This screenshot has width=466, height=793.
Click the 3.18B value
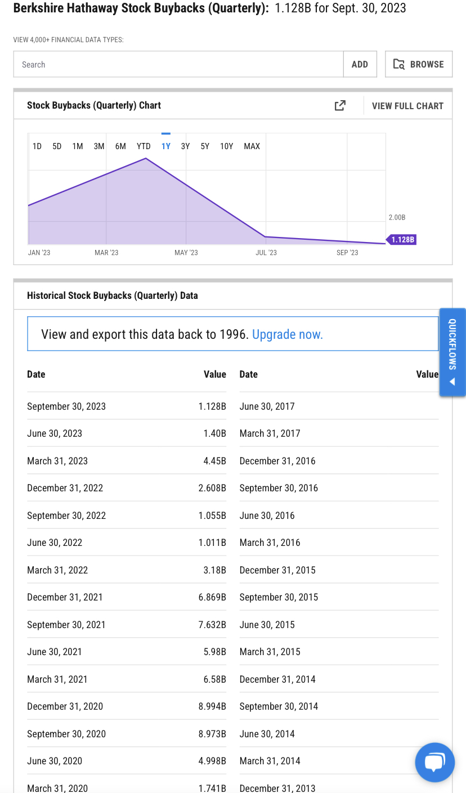point(215,570)
